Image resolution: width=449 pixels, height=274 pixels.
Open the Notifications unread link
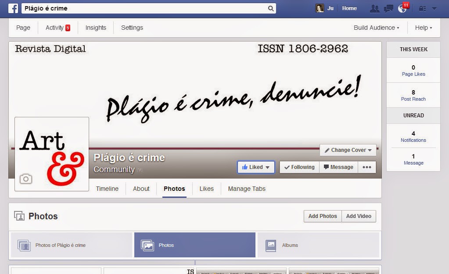click(413, 140)
